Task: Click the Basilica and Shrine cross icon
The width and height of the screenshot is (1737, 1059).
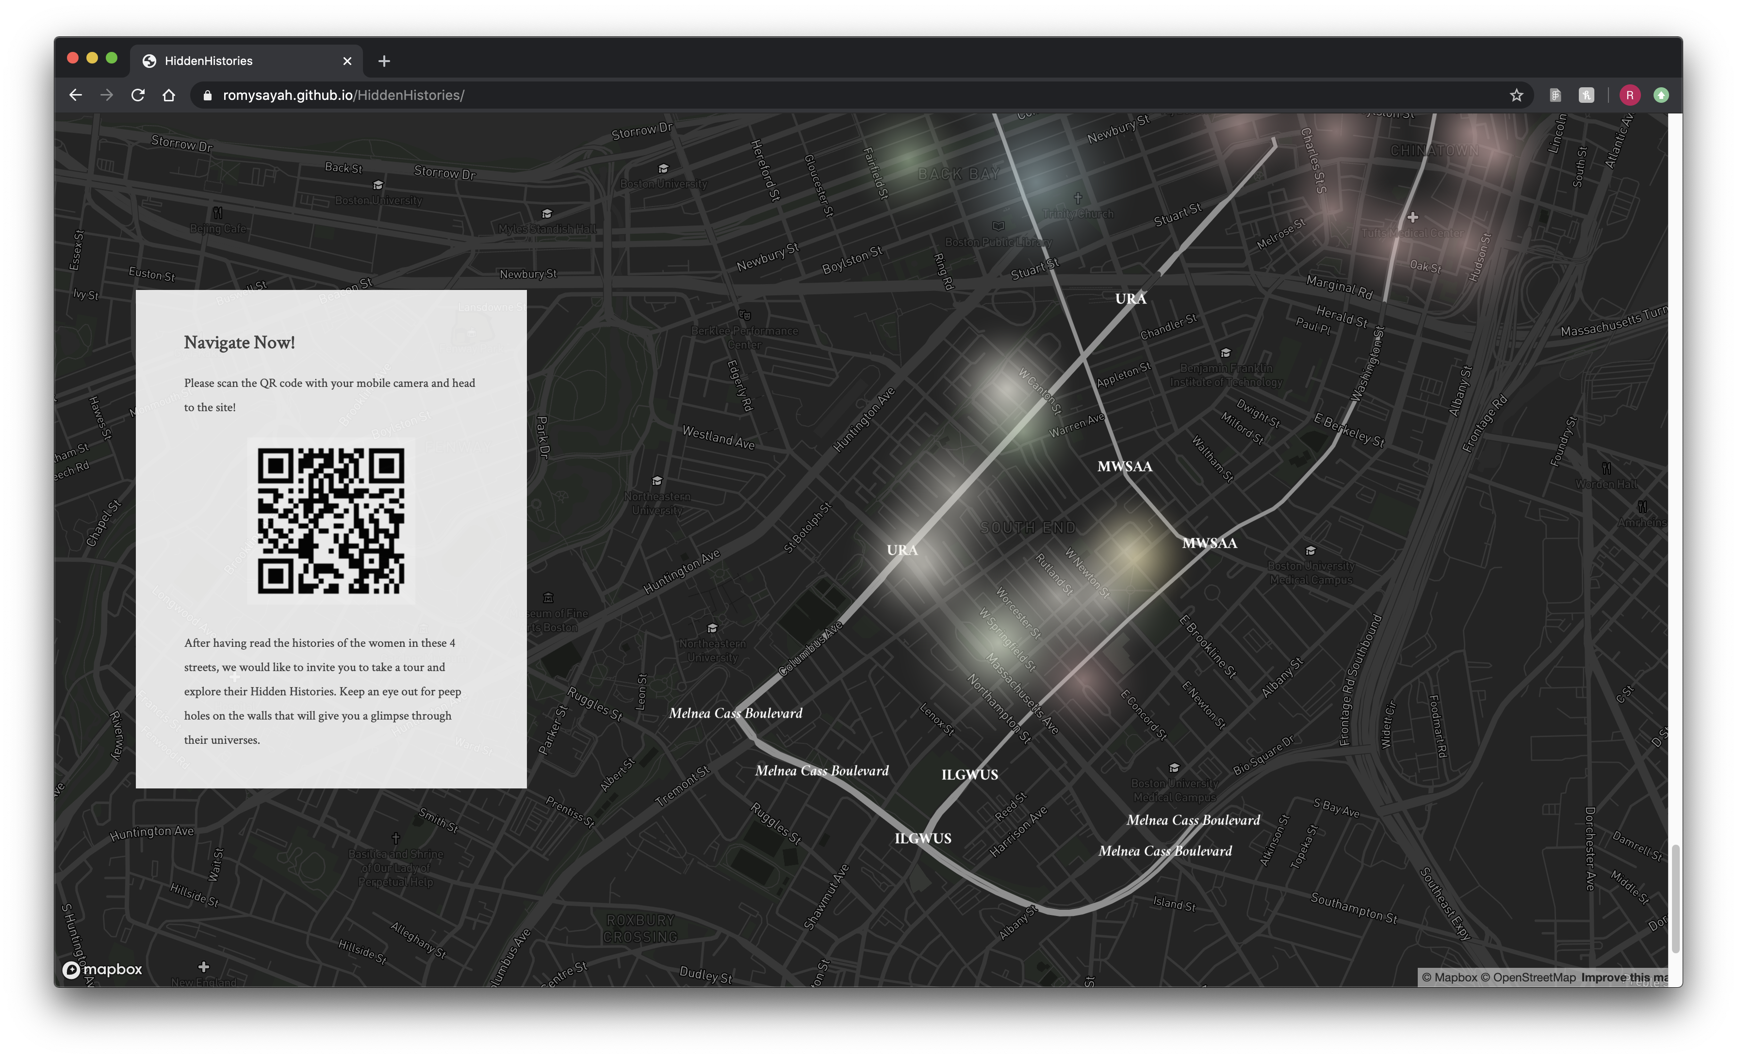Action: tap(395, 838)
